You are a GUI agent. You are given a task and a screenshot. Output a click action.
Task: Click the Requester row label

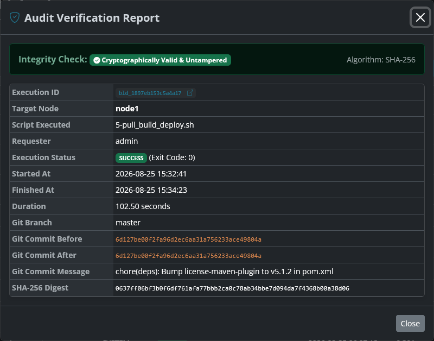coord(31,141)
